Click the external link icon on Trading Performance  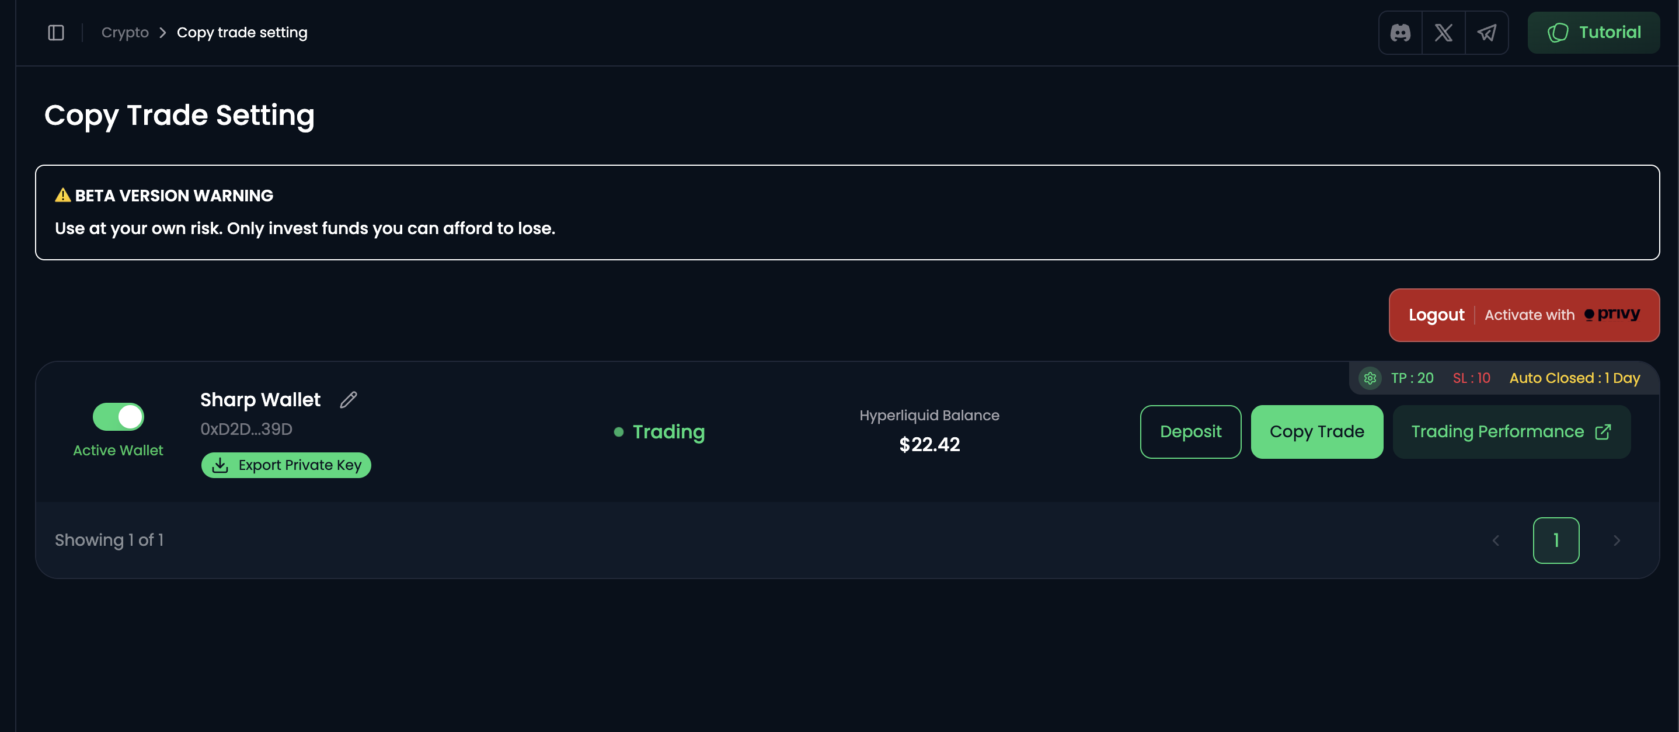click(1603, 431)
